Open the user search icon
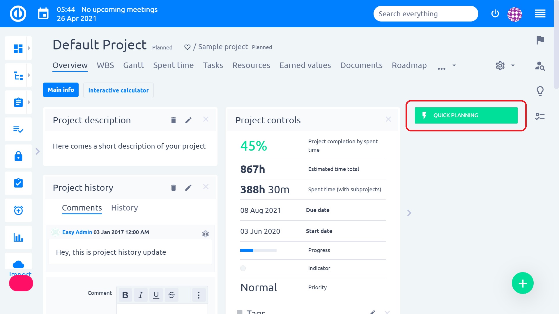 540,66
